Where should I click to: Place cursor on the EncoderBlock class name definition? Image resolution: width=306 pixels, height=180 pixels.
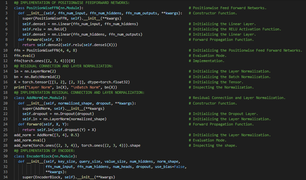pos(40,156)
